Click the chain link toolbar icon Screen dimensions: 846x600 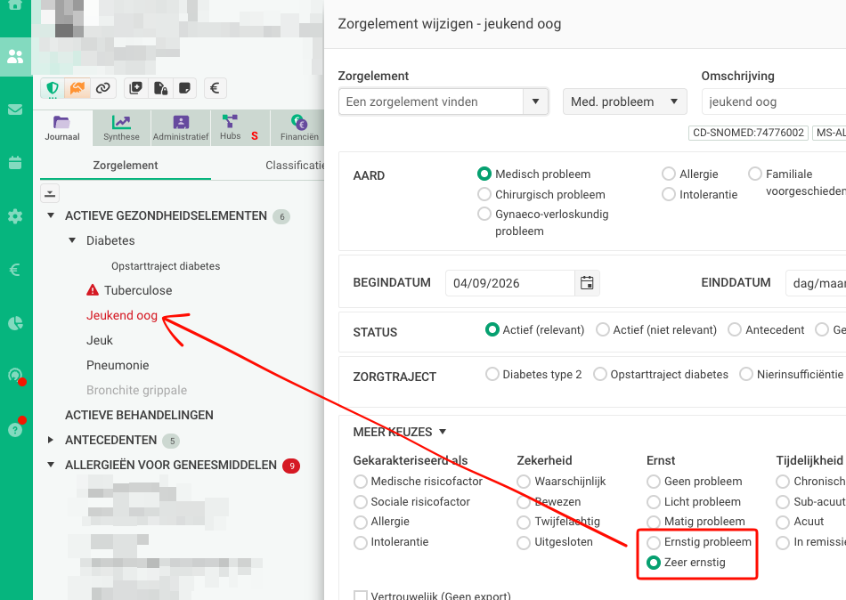[102, 88]
